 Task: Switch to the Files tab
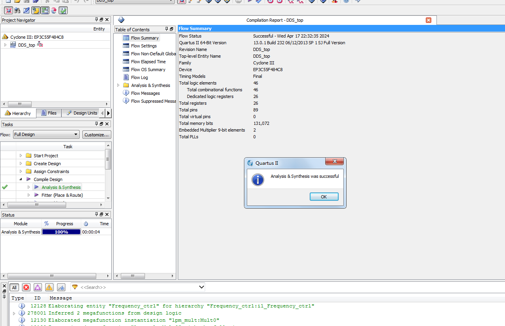tap(48, 113)
